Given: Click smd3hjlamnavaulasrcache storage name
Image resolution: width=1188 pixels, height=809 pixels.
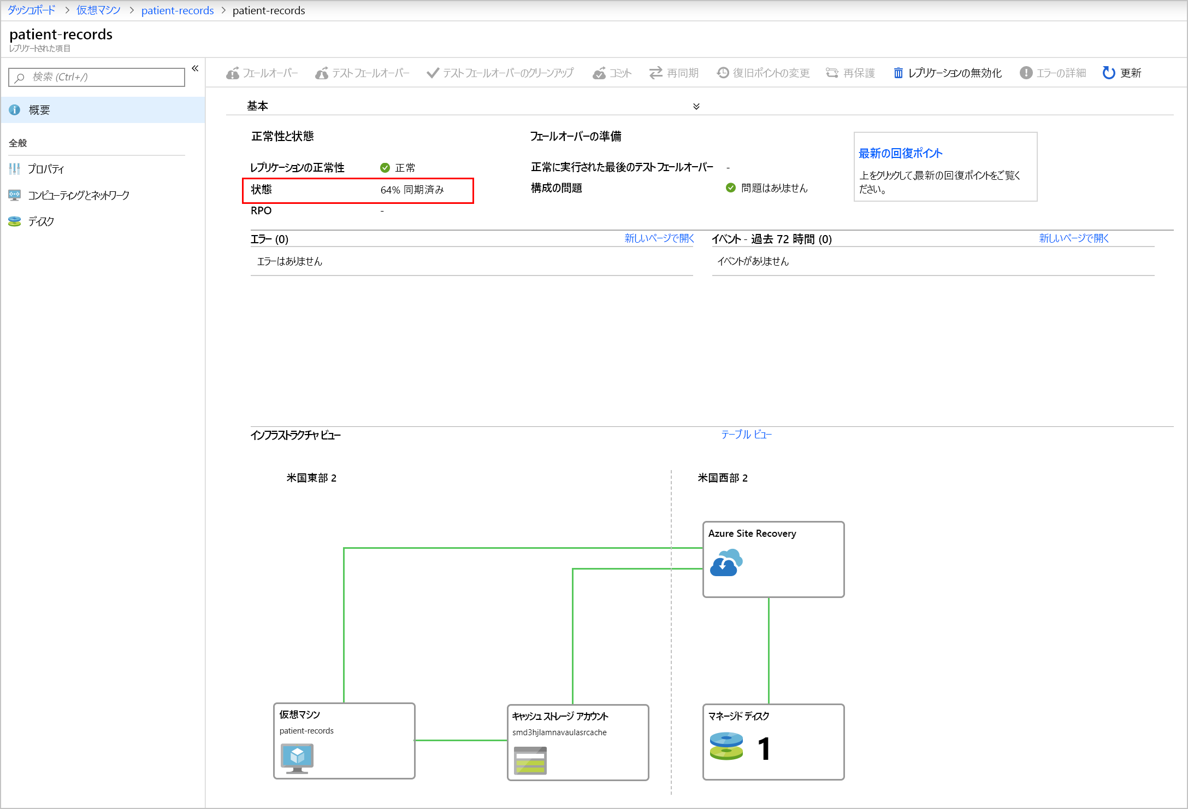Looking at the screenshot, I should pyautogui.click(x=559, y=732).
